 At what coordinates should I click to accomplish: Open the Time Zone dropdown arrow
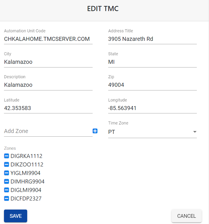[195, 132]
